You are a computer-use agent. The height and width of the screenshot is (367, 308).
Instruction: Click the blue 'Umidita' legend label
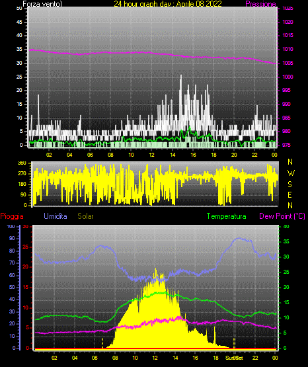56,216
